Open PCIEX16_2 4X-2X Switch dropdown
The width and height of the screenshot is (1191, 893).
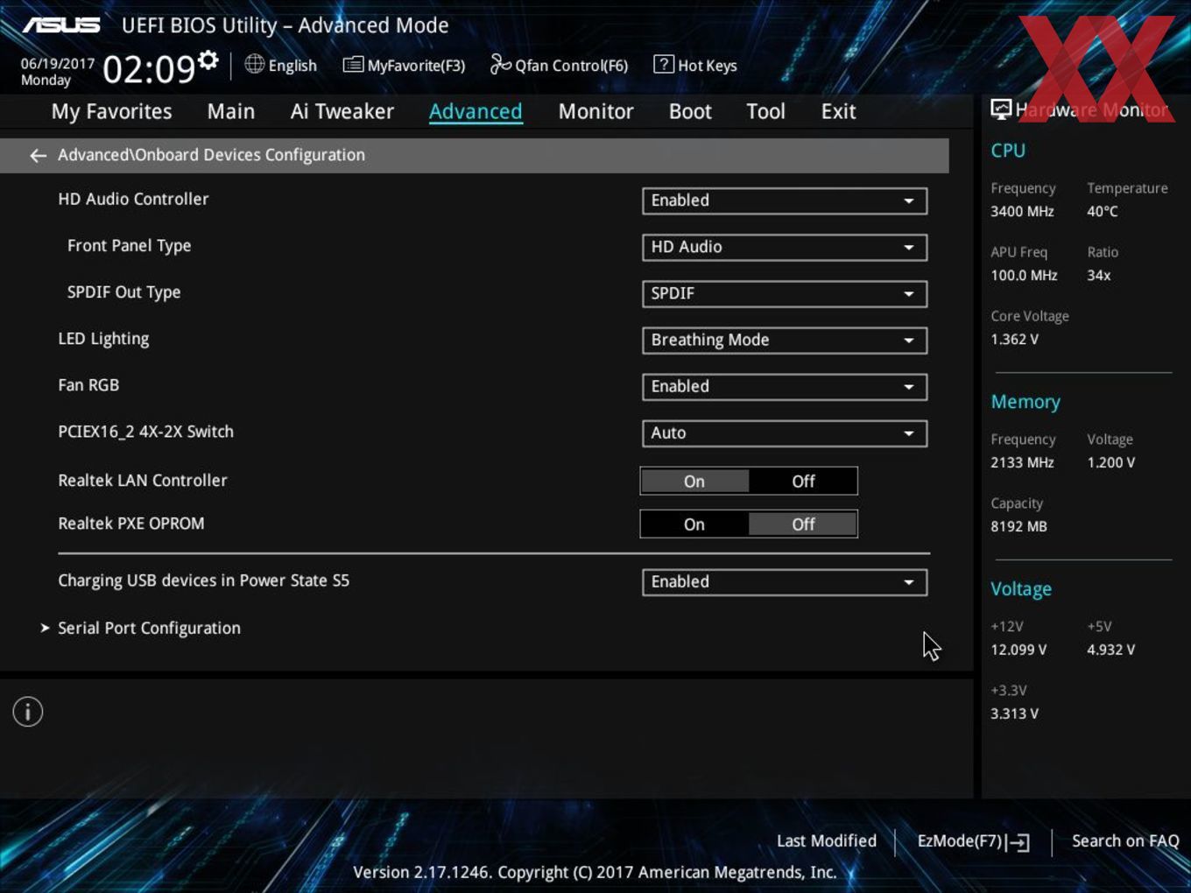[785, 432]
